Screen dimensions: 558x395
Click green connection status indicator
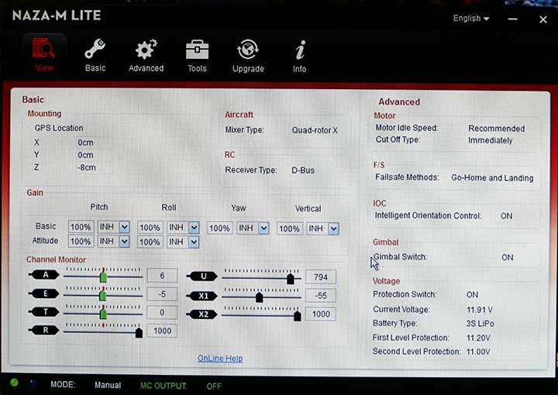(14, 383)
